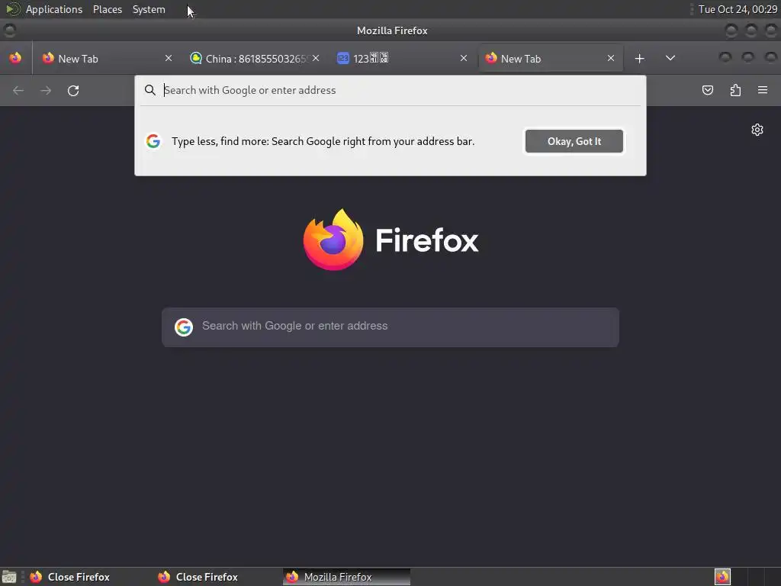781x586 pixels.
Task: Close the 123 tab
Action: click(x=464, y=58)
